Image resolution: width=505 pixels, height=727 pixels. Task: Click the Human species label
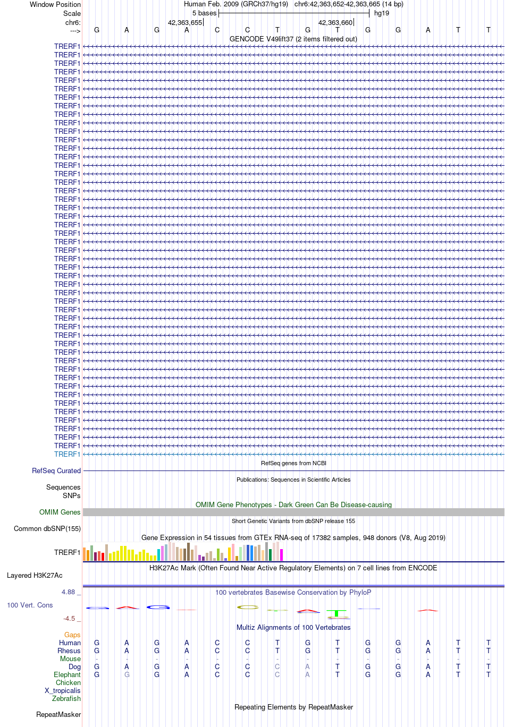click(70, 643)
